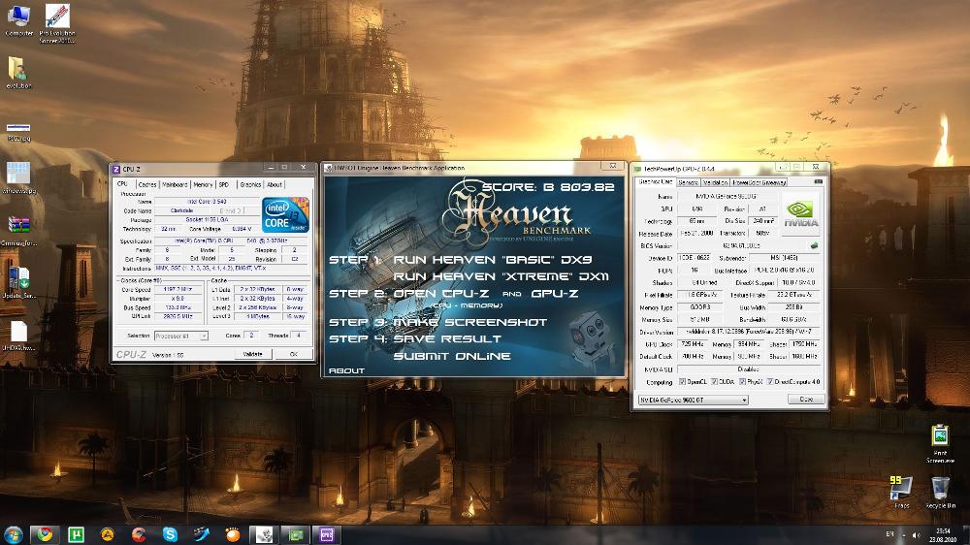Switch to the SPD tab in CPU-Z
The image size is (970, 545).
(224, 184)
